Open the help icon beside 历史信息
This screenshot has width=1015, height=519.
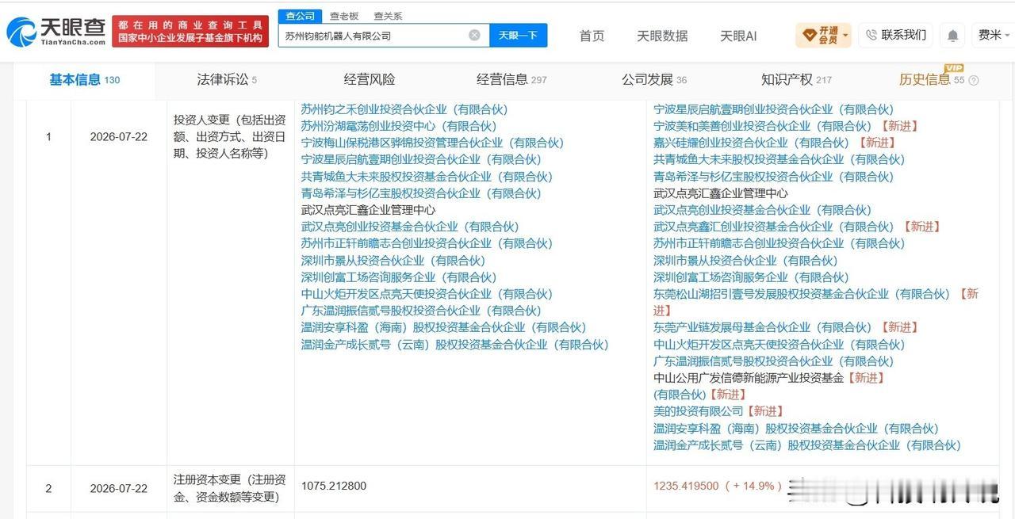(x=974, y=80)
